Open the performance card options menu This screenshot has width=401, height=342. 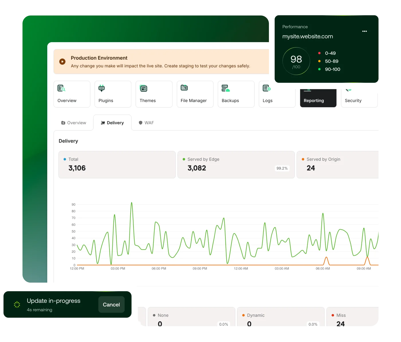tap(364, 31)
